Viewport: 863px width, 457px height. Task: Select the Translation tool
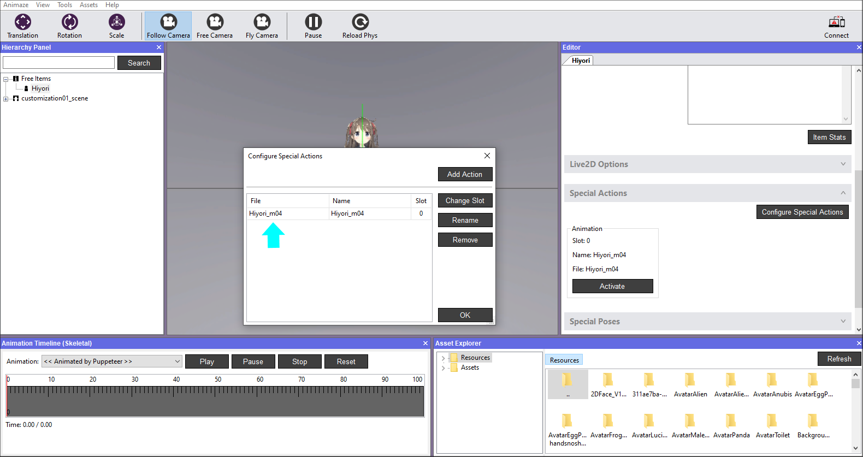pyautogui.click(x=23, y=26)
